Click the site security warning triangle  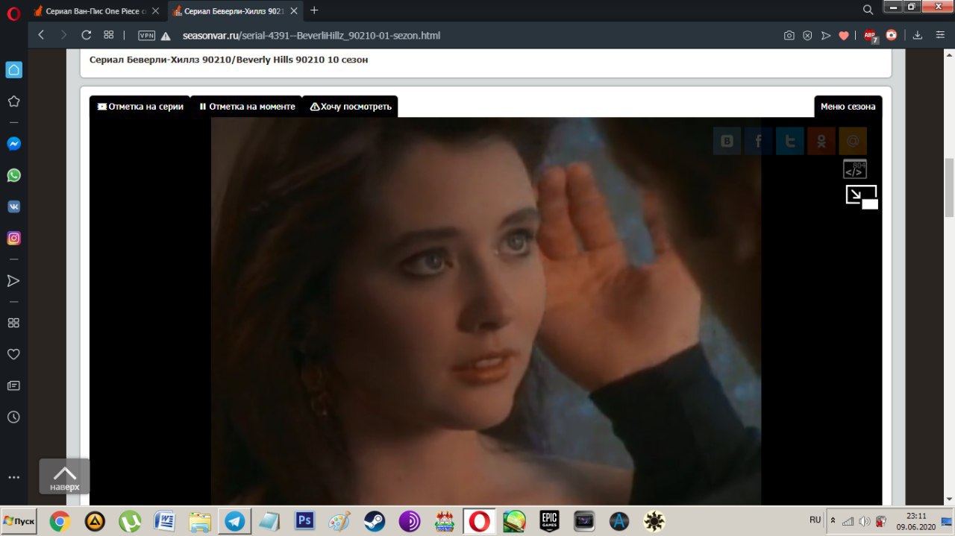pyautogui.click(x=166, y=36)
